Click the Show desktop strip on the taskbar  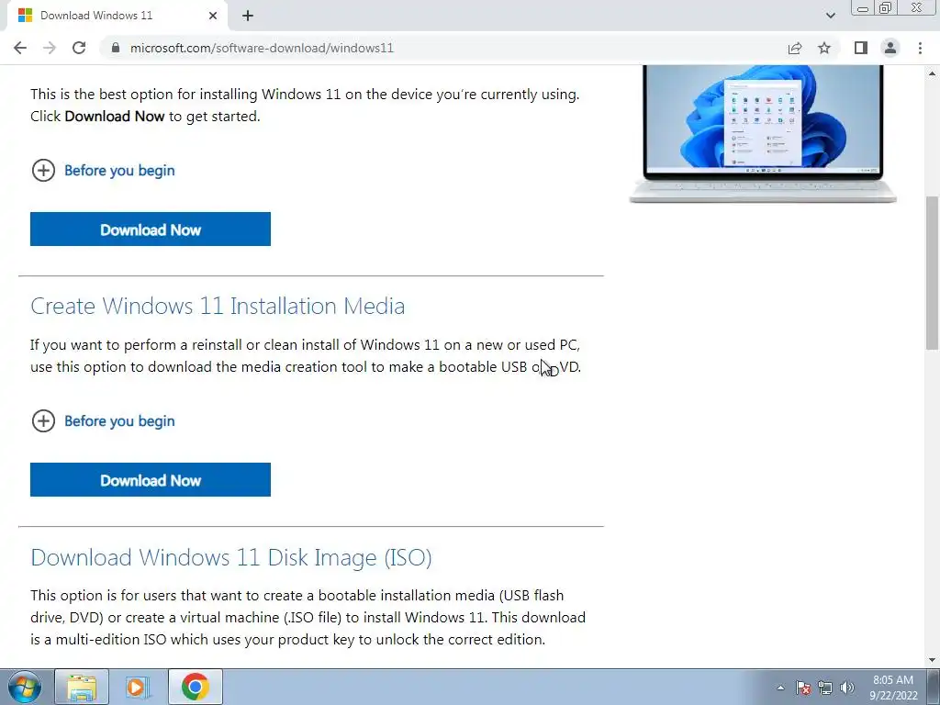(x=934, y=687)
